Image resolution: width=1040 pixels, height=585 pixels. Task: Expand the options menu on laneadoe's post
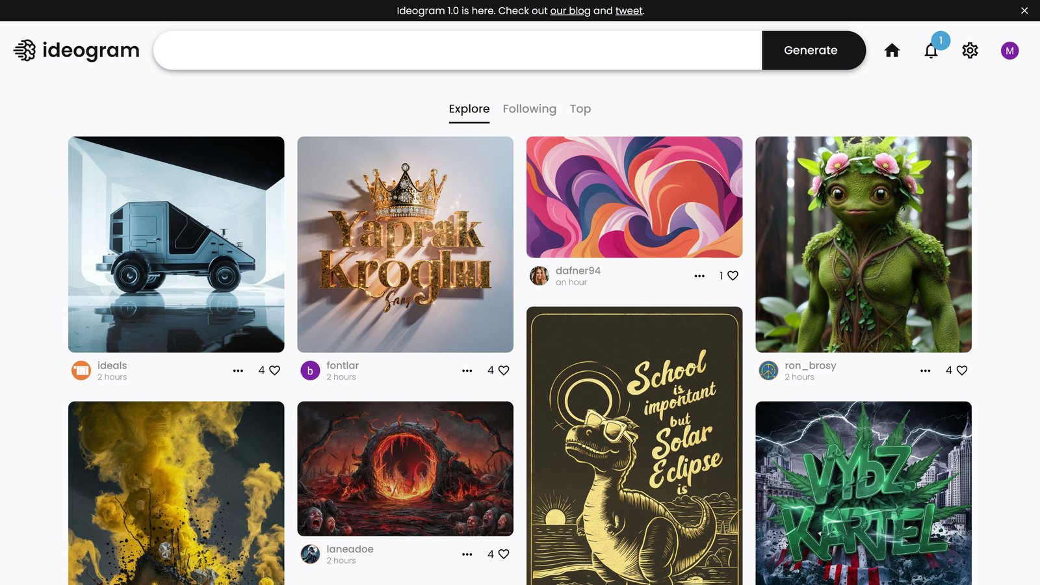(x=467, y=554)
